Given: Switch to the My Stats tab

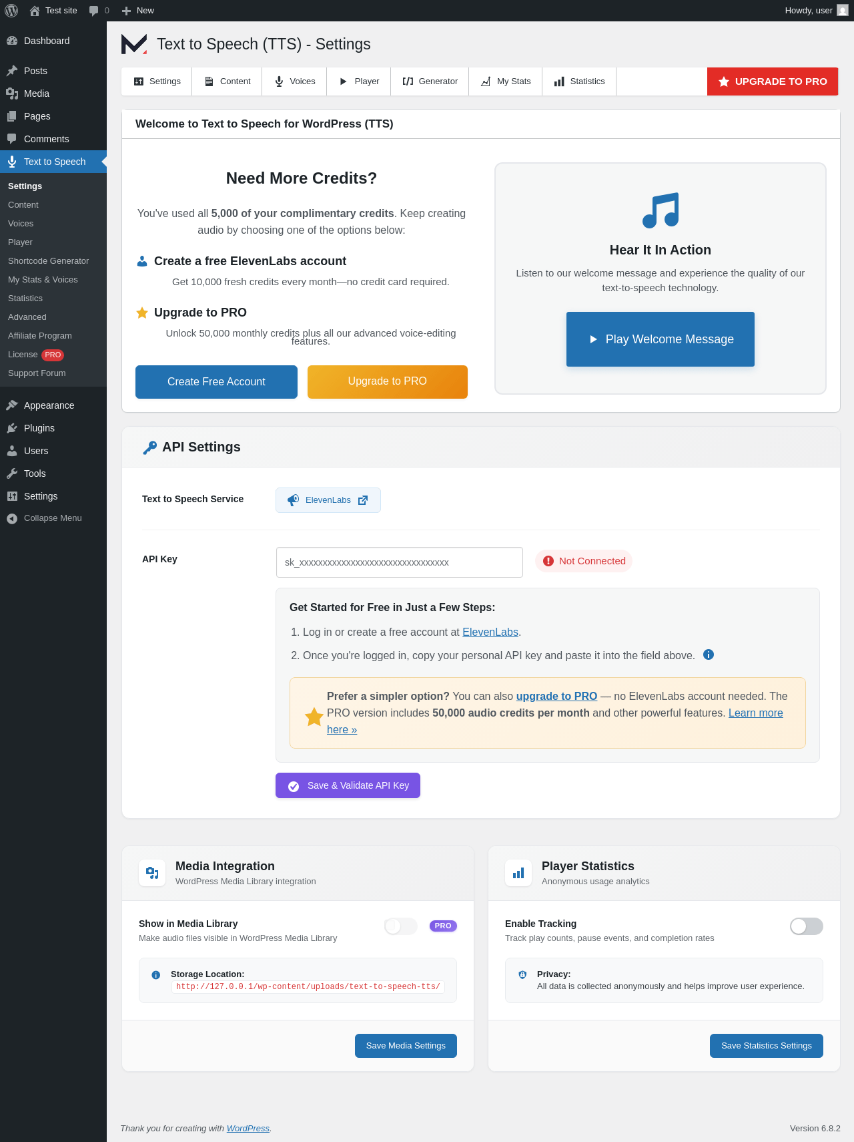Looking at the screenshot, I should click(506, 81).
